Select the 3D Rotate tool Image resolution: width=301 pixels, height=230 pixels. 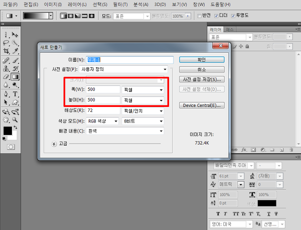6,111
